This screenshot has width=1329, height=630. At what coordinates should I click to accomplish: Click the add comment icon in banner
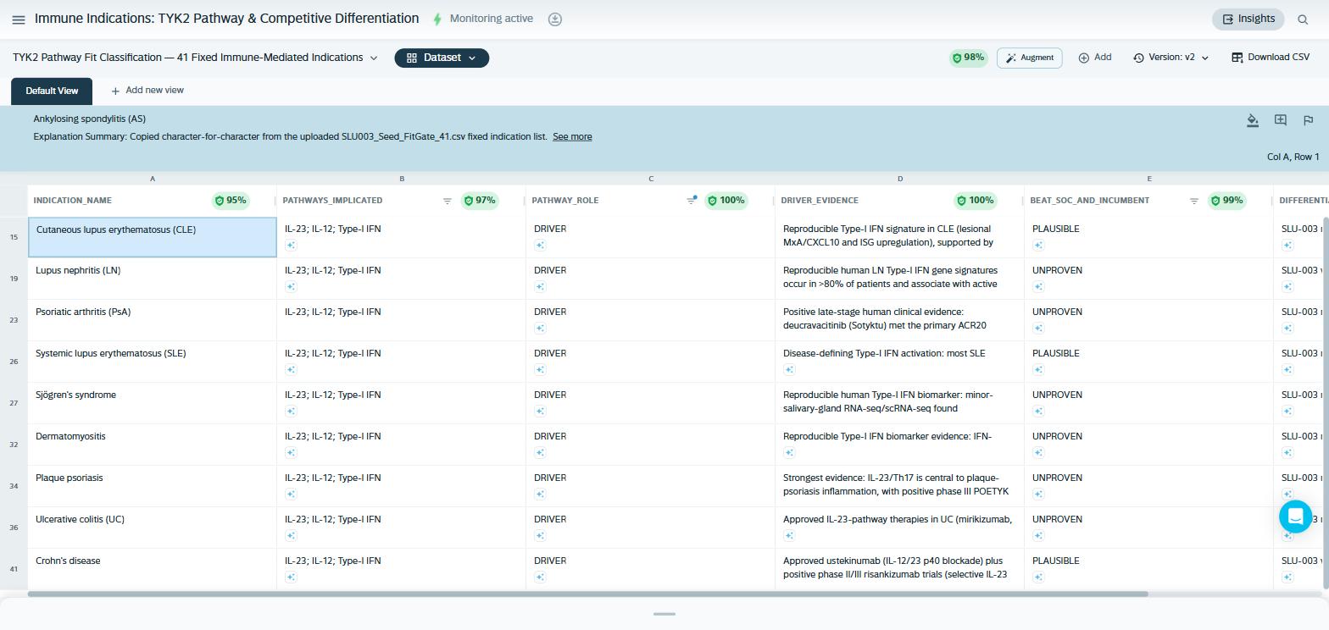[1281, 120]
